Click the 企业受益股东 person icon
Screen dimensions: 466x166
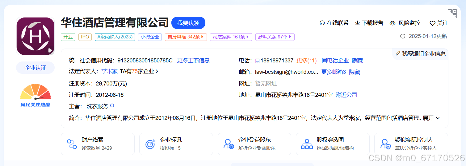click(x=229, y=144)
